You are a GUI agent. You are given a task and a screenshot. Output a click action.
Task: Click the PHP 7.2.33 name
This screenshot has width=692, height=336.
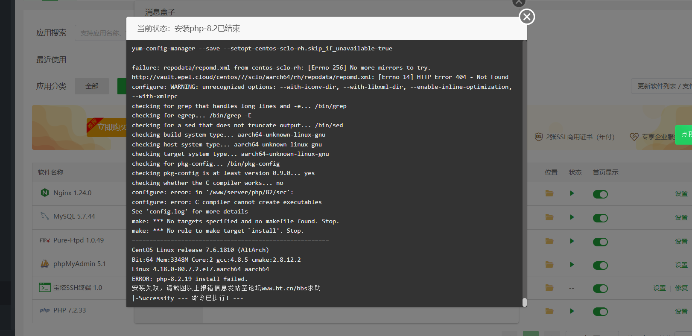pos(70,310)
